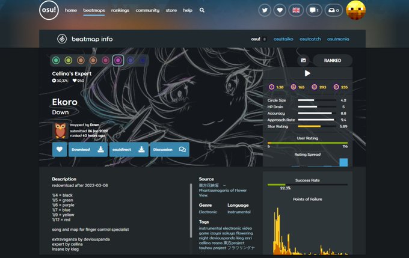Click the favourites heart beside 250
The image size is (409, 258).
[75, 81]
